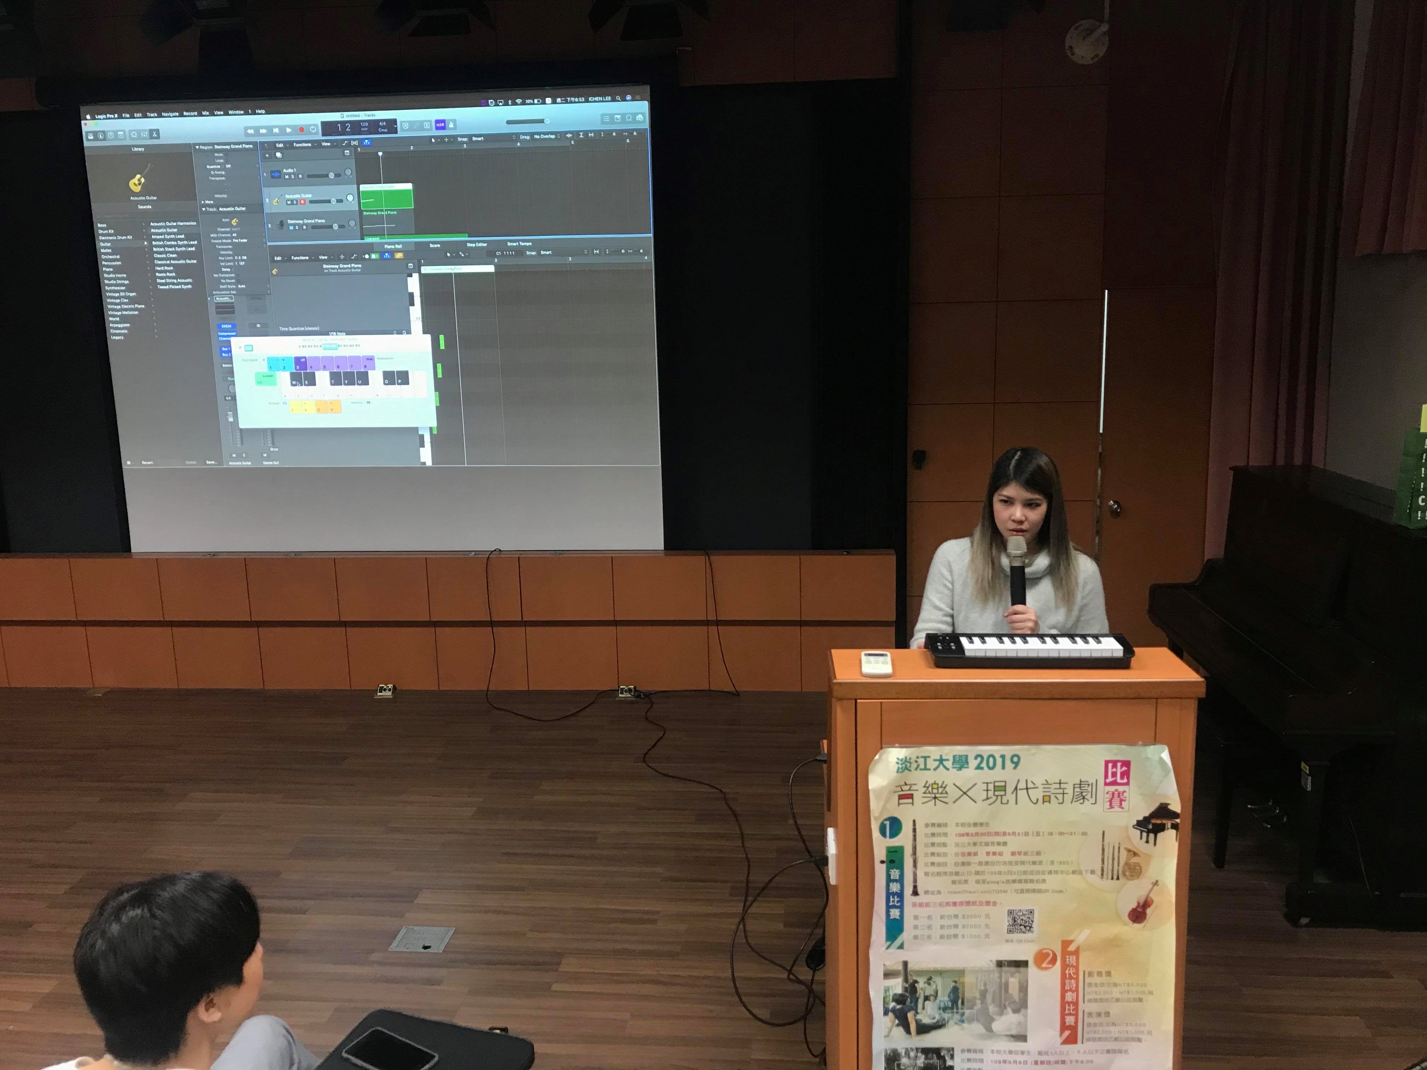Click the Rewind transport button
The width and height of the screenshot is (1427, 1070).
click(x=250, y=132)
